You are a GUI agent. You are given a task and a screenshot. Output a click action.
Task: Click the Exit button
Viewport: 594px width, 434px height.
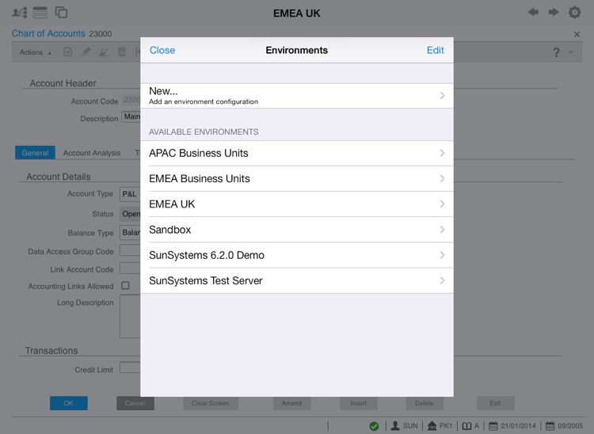496,403
